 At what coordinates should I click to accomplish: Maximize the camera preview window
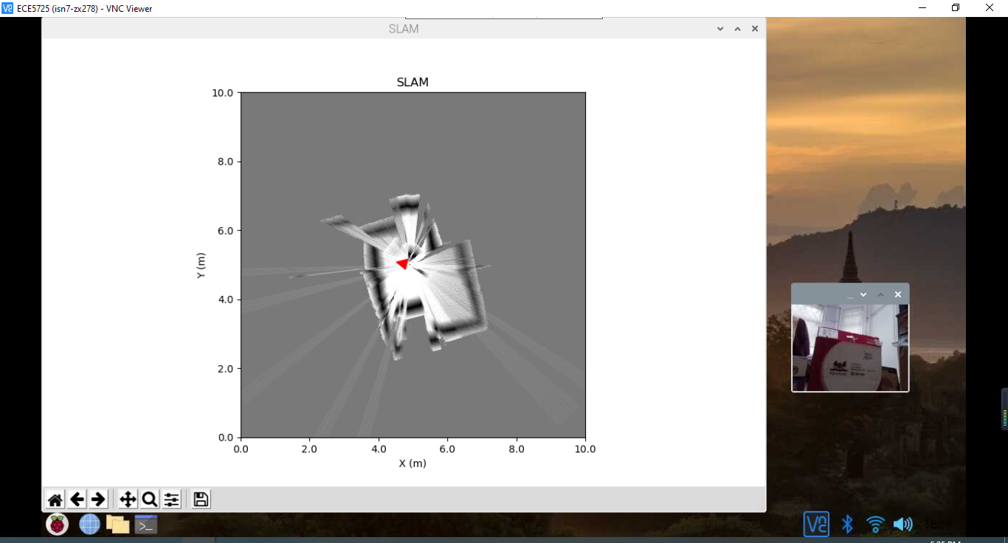(880, 294)
